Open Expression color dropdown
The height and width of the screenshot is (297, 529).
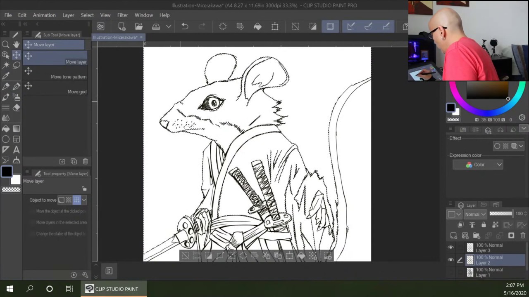[478, 165]
